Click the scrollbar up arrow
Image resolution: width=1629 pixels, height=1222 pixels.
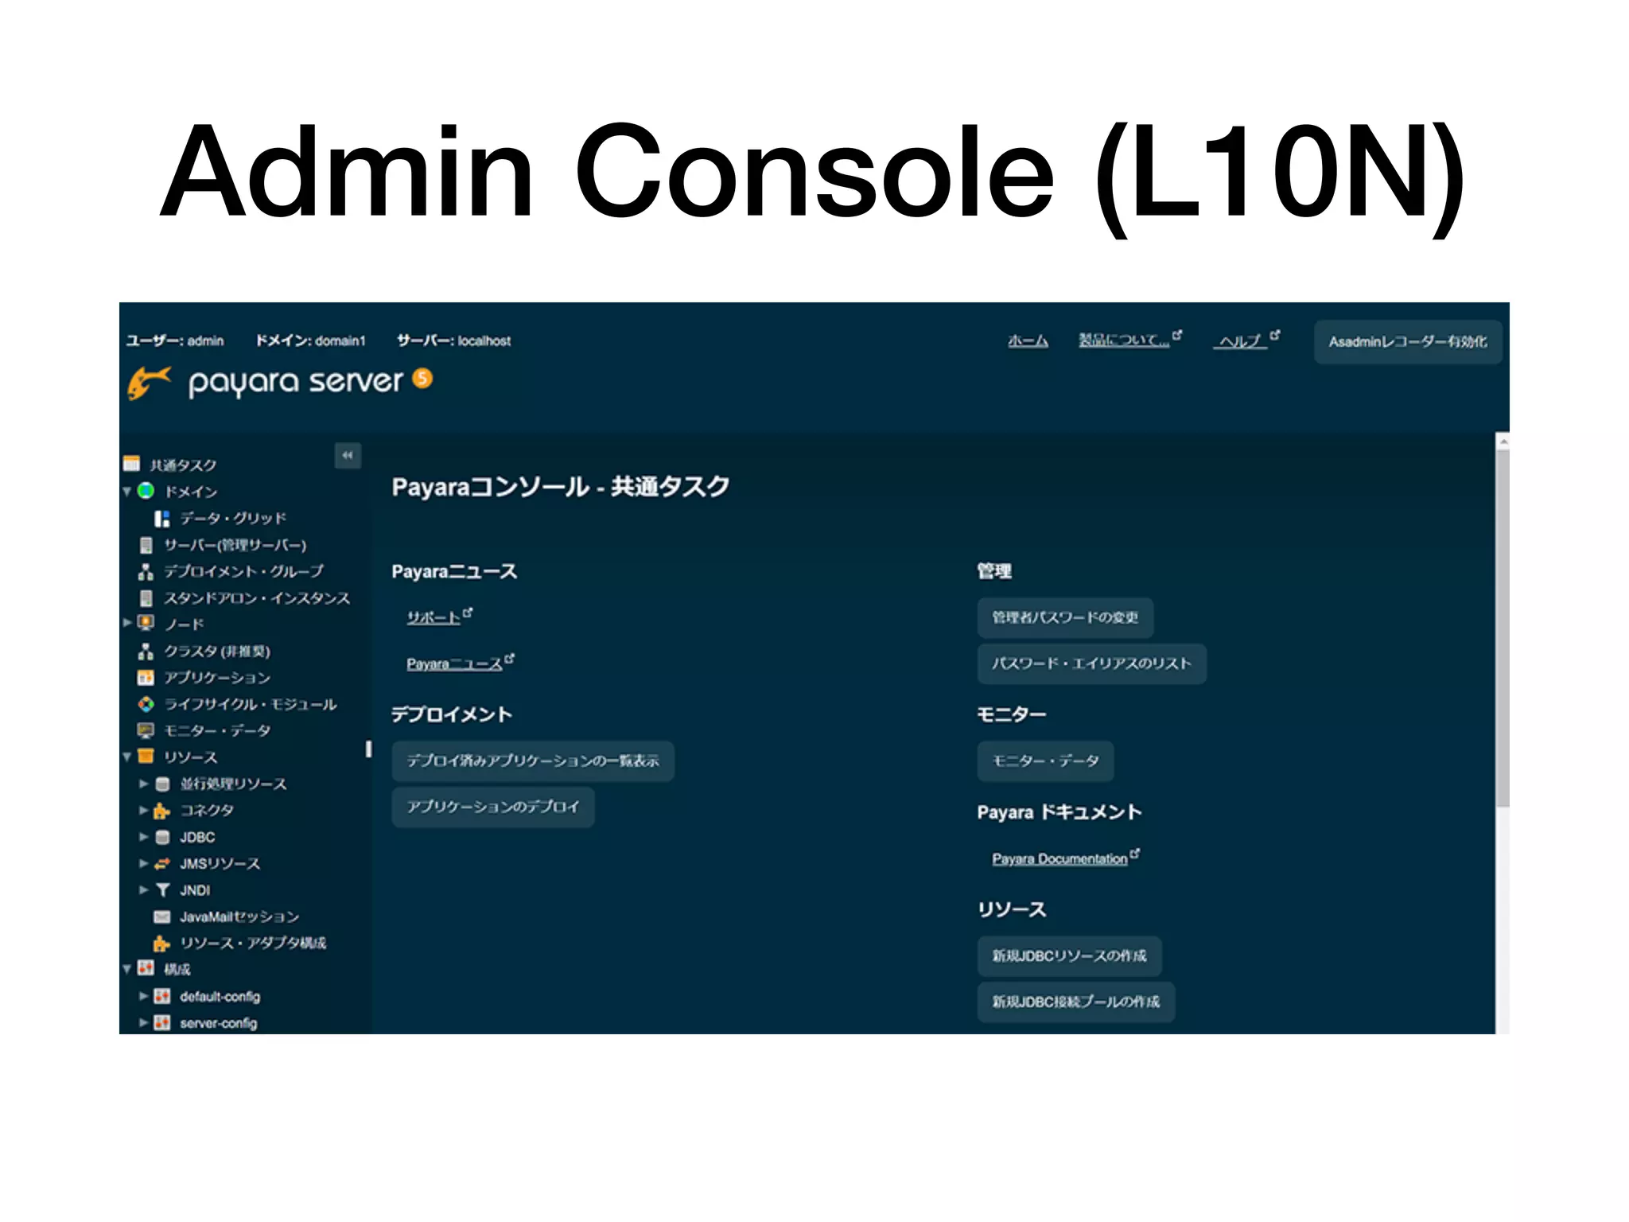[1503, 441]
